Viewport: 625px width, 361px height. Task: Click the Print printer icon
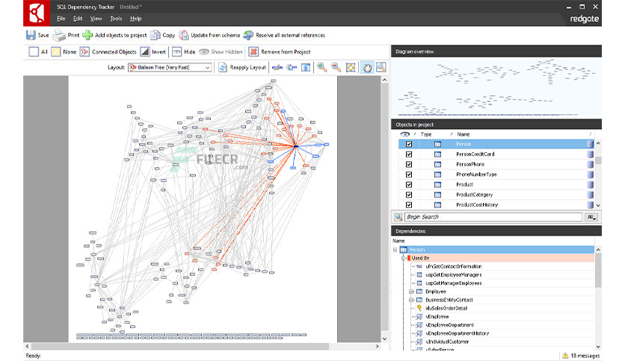click(x=59, y=35)
